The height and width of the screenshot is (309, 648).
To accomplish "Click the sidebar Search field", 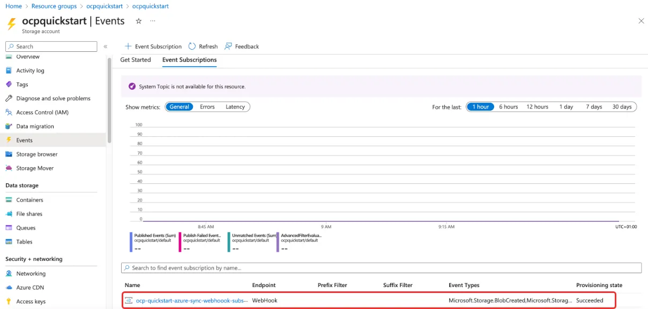I will coord(51,47).
